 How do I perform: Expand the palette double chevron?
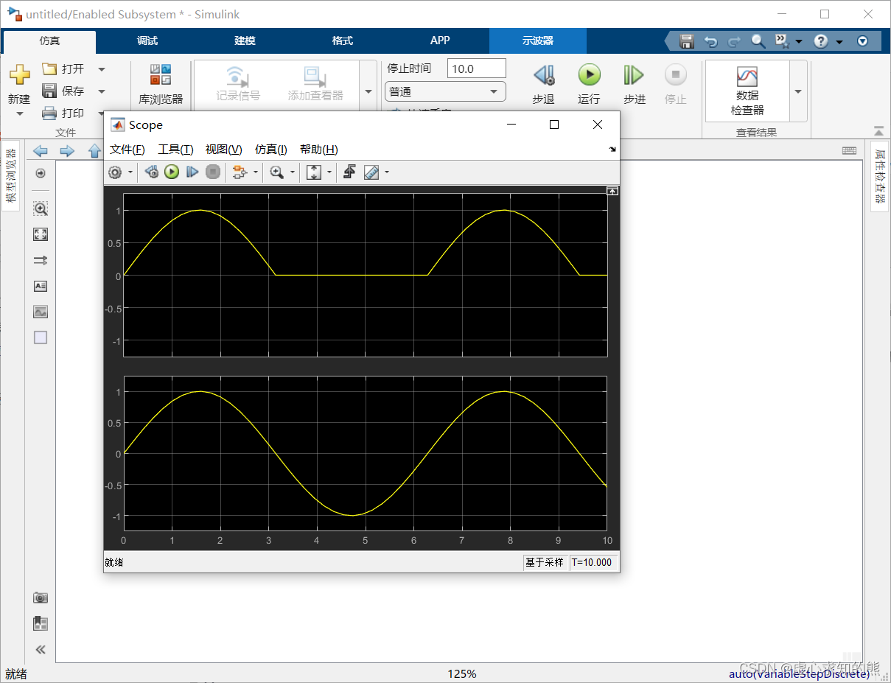(41, 649)
